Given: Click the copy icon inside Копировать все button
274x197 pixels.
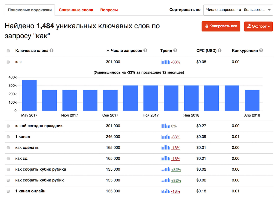Looking at the screenshot, I should [206, 26].
